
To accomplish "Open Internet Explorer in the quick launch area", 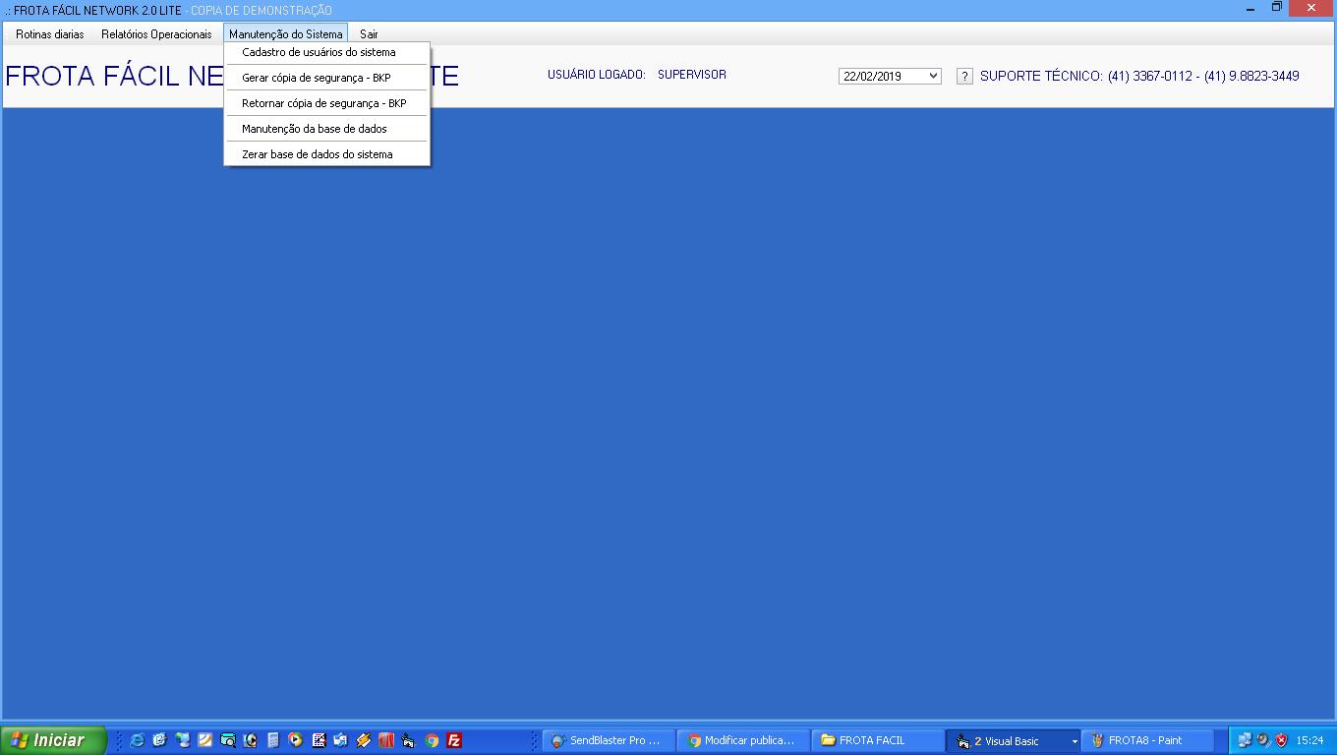I will [x=137, y=740].
